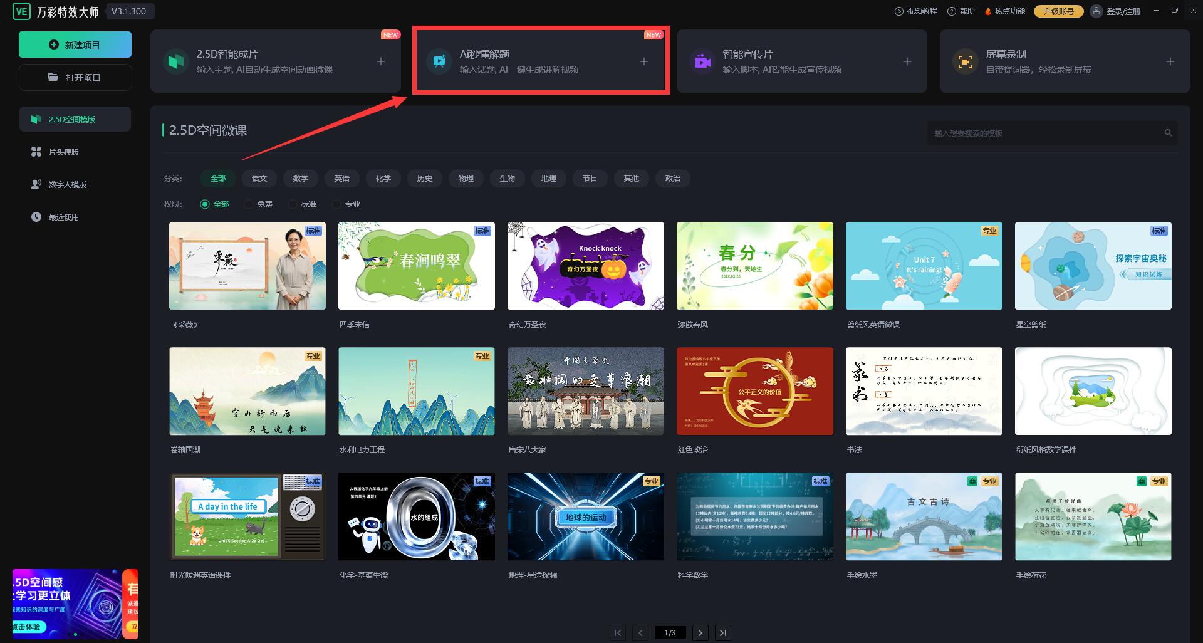The width and height of the screenshot is (1203, 643).
Task: Filter templates by 数学 category
Action: tap(301, 179)
